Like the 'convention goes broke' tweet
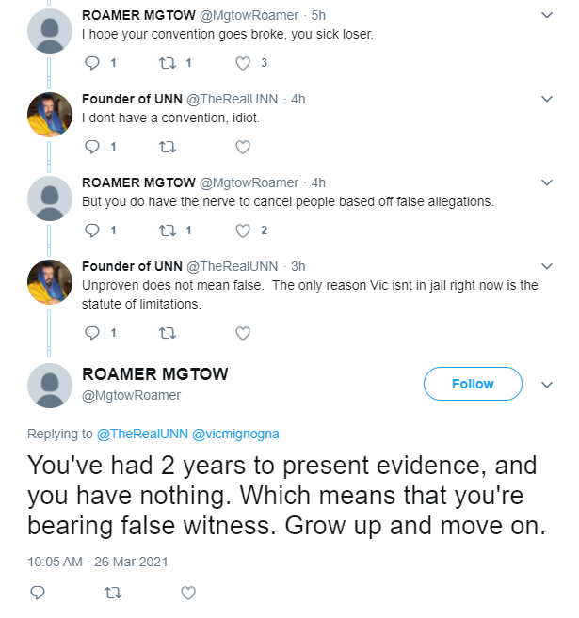This screenshot has width=579, height=618. 243,63
